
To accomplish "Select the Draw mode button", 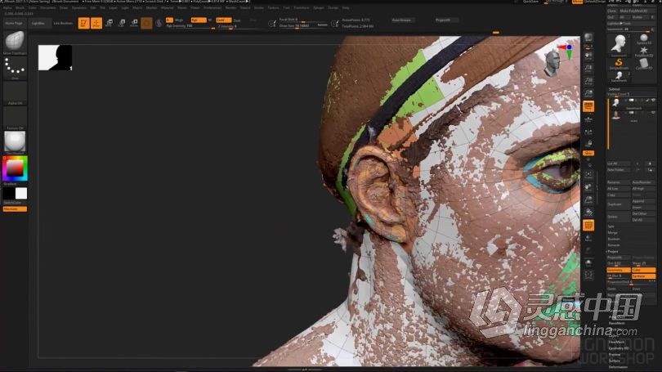I will tap(96, 23).
